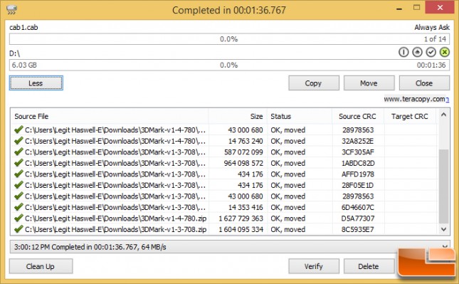Screen dimensions: 459x284
Task: Click CRC value 6D46607C
Action: pos(358,207)
